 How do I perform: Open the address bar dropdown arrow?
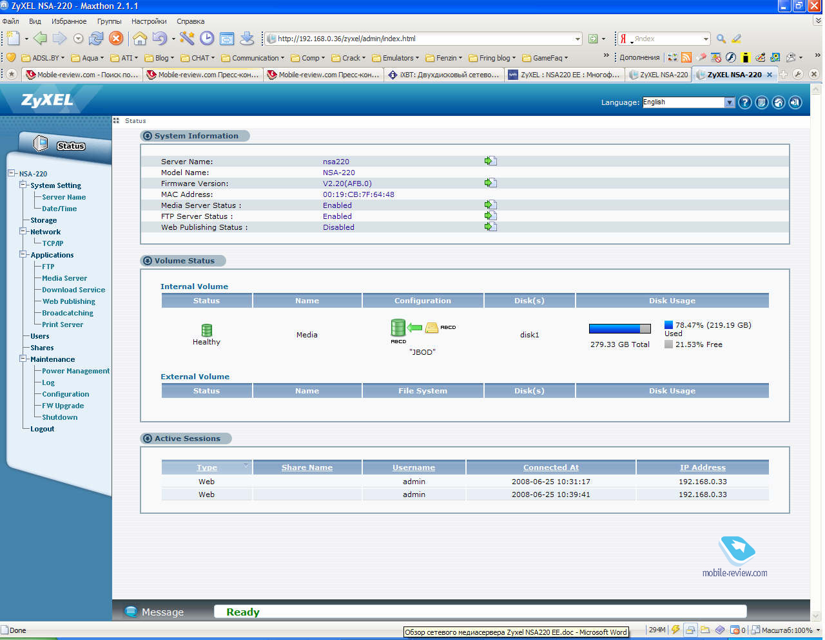[x=577, y=39]
